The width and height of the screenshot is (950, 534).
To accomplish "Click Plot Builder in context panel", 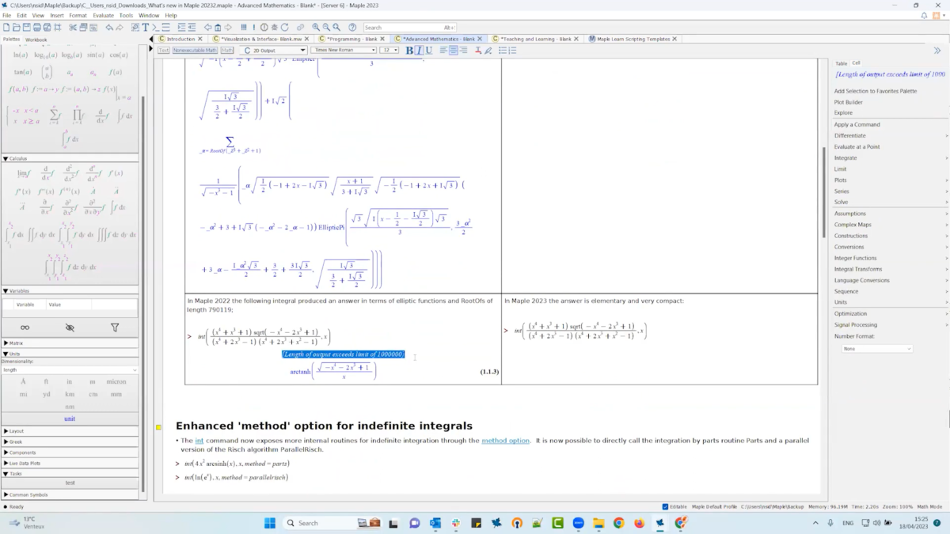I will (849, 102).
